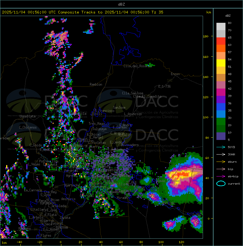Click the Encon place label
This screenshot has height=246, width=243.
pyautogui.click(x=175, y=74)
